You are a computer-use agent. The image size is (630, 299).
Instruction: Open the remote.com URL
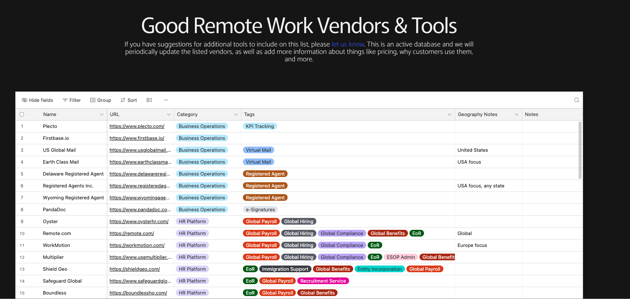(132, 234)
